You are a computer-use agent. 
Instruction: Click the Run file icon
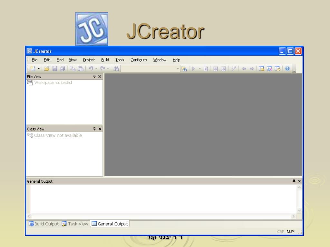pos(206,69)
